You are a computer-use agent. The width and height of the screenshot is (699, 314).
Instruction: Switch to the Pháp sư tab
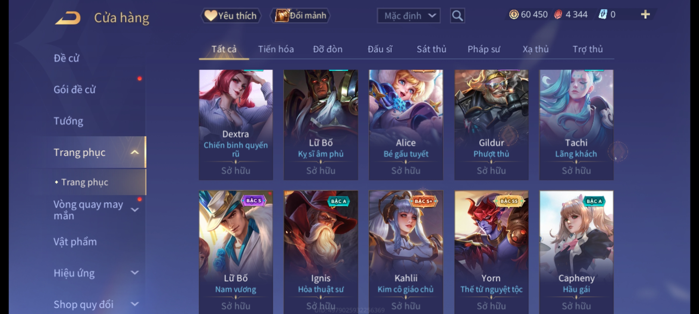(483, 49)
